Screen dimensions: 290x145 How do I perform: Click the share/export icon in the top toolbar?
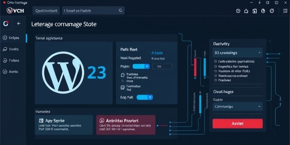[246, 11]
